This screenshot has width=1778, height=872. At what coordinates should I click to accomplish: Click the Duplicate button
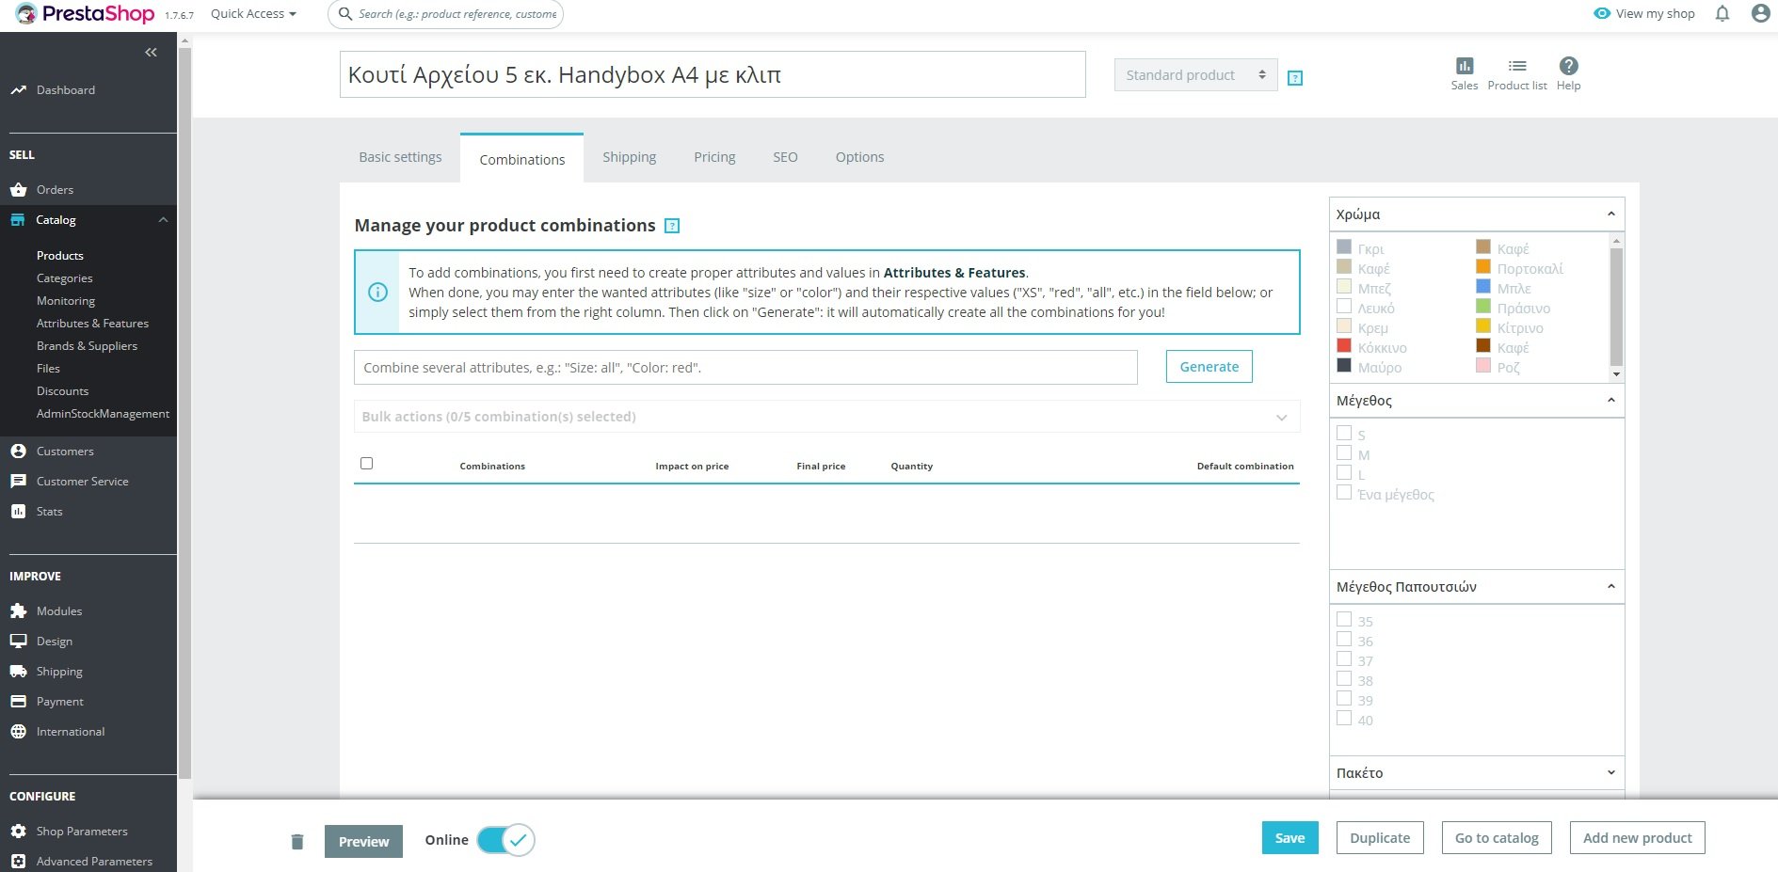click(1380, 838)
